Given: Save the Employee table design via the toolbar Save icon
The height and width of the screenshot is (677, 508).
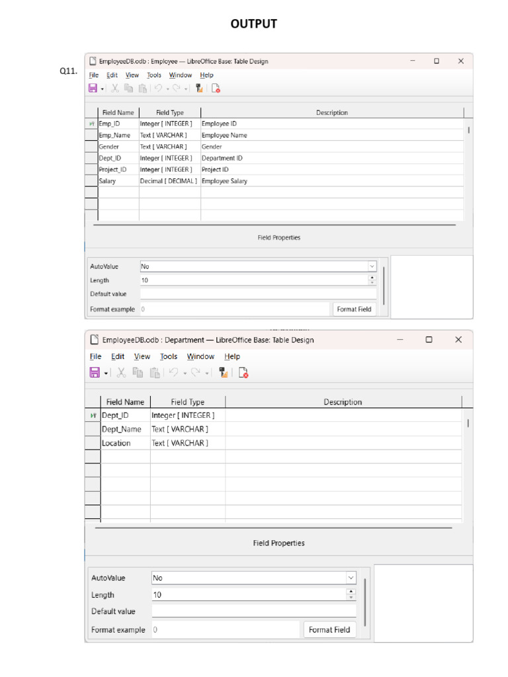Looking at the screenshot, I should (x=93, y=88).
